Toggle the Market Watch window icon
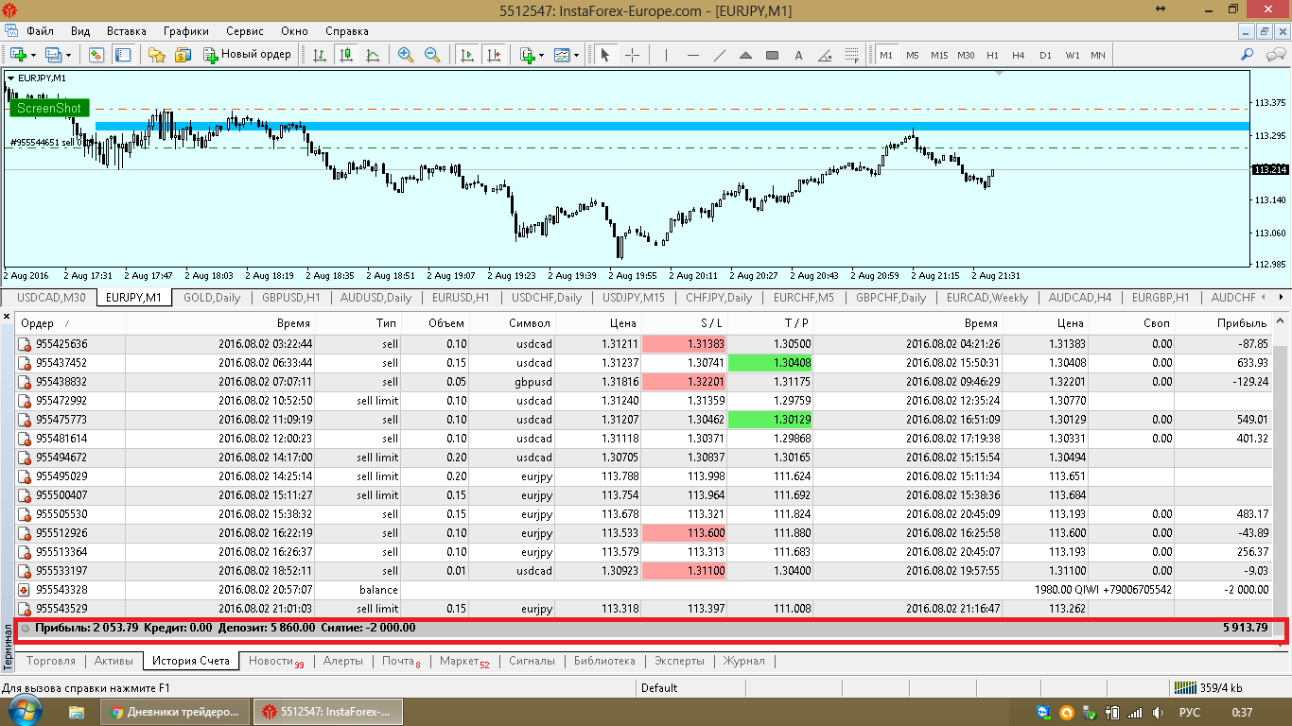Image resolution: width=1292 pixels, height=726 pixels. click(96, 55)
